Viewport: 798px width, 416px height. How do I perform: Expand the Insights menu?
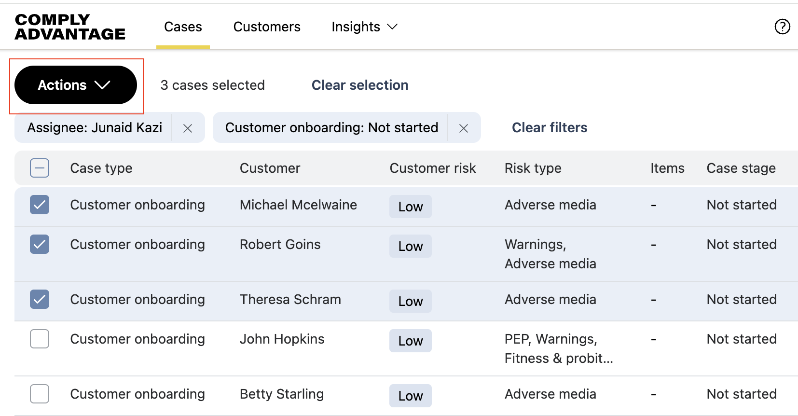[x=364, y=27]
